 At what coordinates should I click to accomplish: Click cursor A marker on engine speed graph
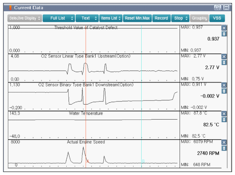tap(88, 161)
